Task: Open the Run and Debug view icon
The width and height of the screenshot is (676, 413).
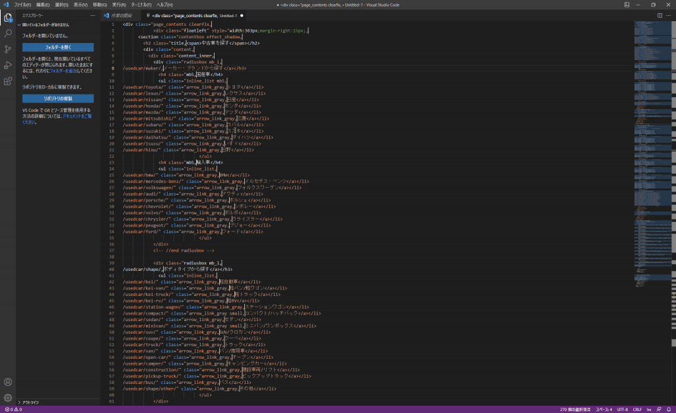Action: coord(8,65)
